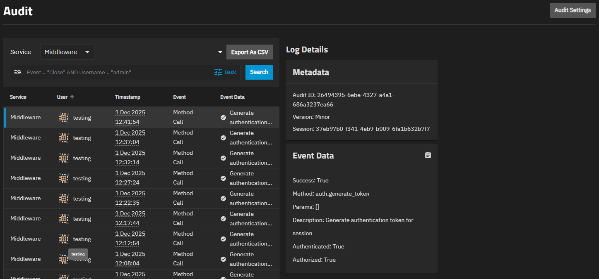Viewport: 599px width, 279px height.
Task: Click the Export As CSV button
Action: (x=249, y=52)
